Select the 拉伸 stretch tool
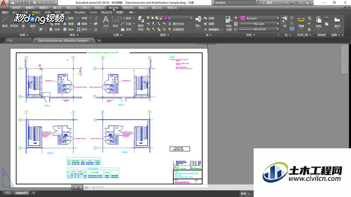The image size is (351, 197). coord(55,29)
